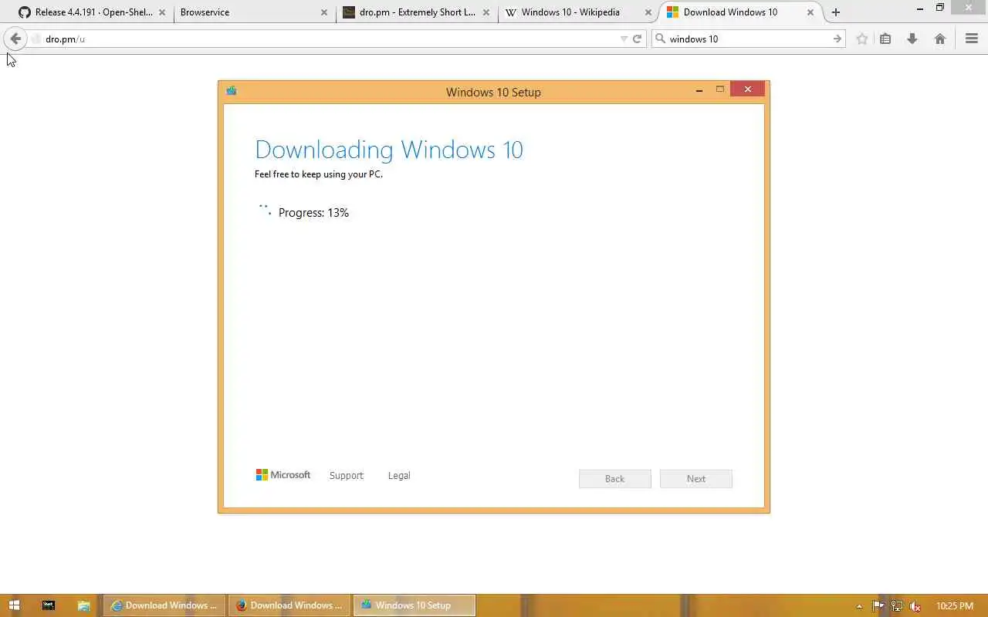Click the Windows 10 Setup title icon
Viewport: 988px width, 617px height.
pos(232,91)
